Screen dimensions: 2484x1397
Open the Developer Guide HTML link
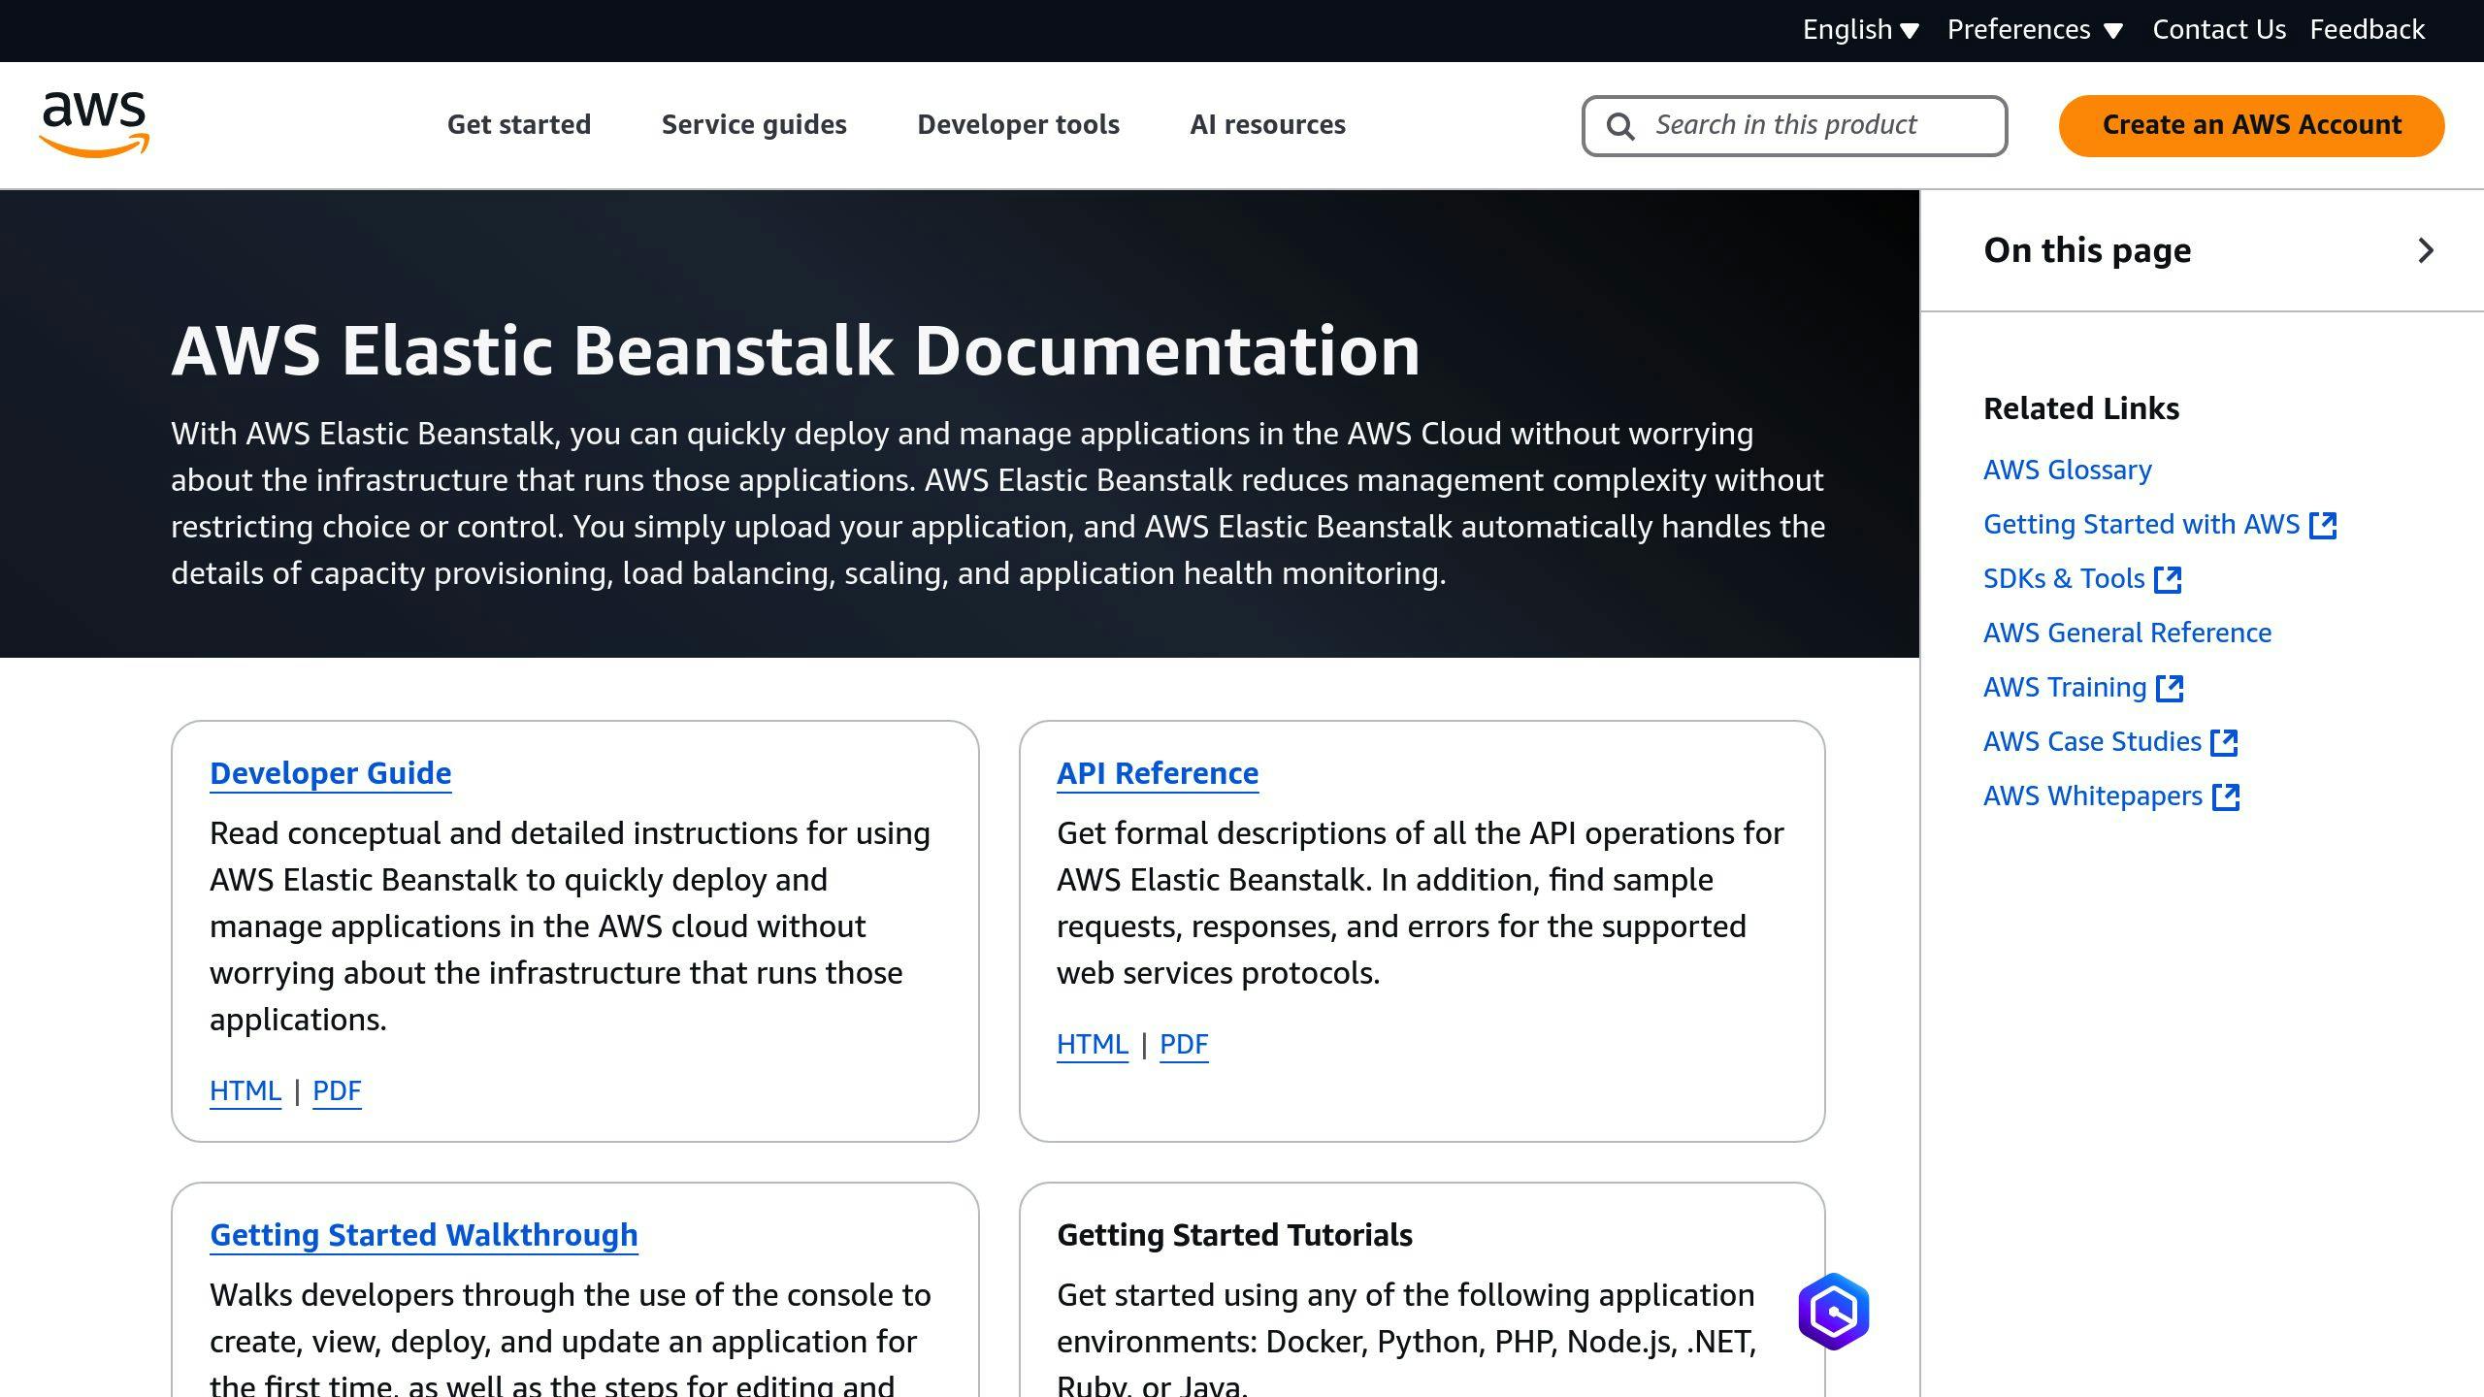coord(244,1090)
